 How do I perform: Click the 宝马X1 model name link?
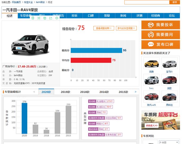[169, 72]
